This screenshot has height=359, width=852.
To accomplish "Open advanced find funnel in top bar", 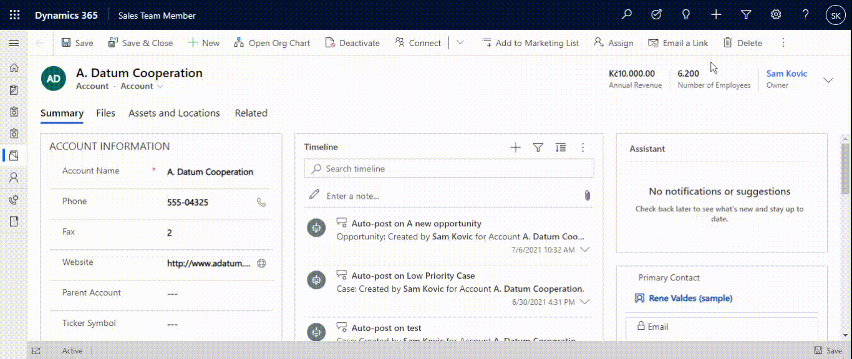I will (746, 15).
